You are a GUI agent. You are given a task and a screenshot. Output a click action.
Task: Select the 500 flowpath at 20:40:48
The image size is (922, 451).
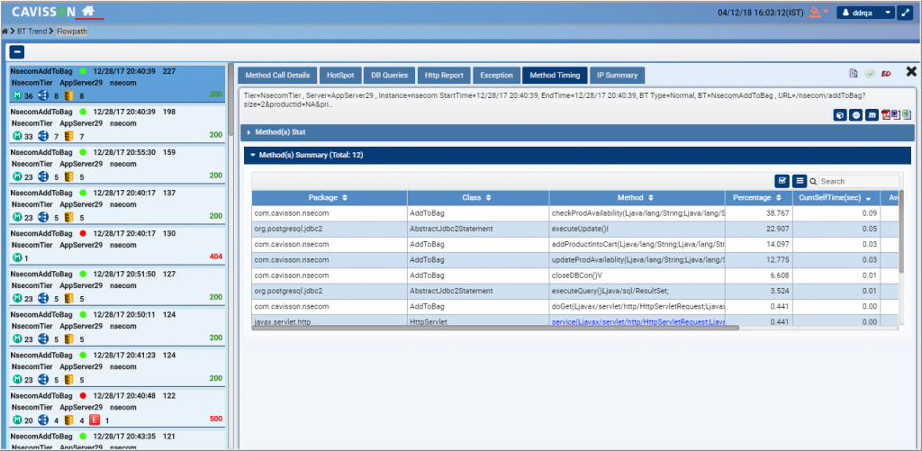[118, 408]
